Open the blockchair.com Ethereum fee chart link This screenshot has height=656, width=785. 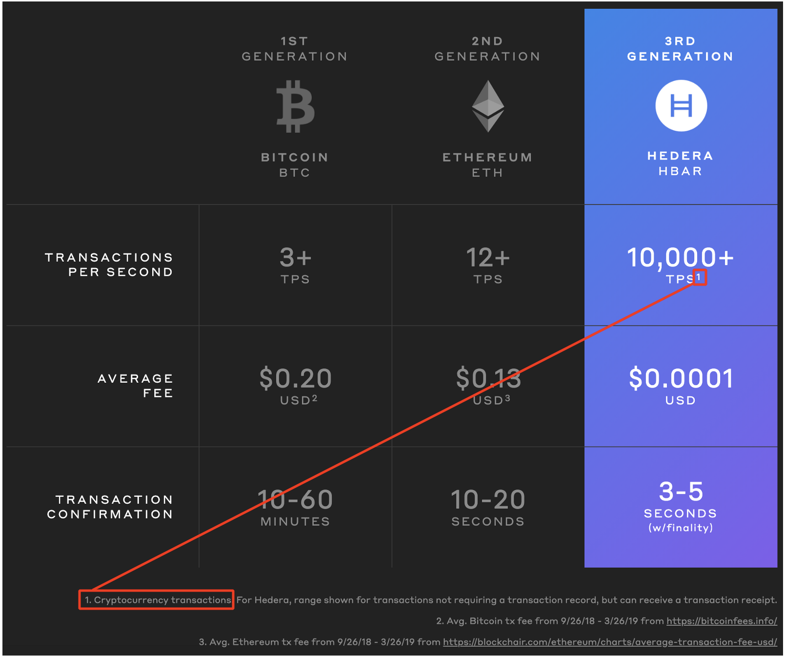pos(610,642)
